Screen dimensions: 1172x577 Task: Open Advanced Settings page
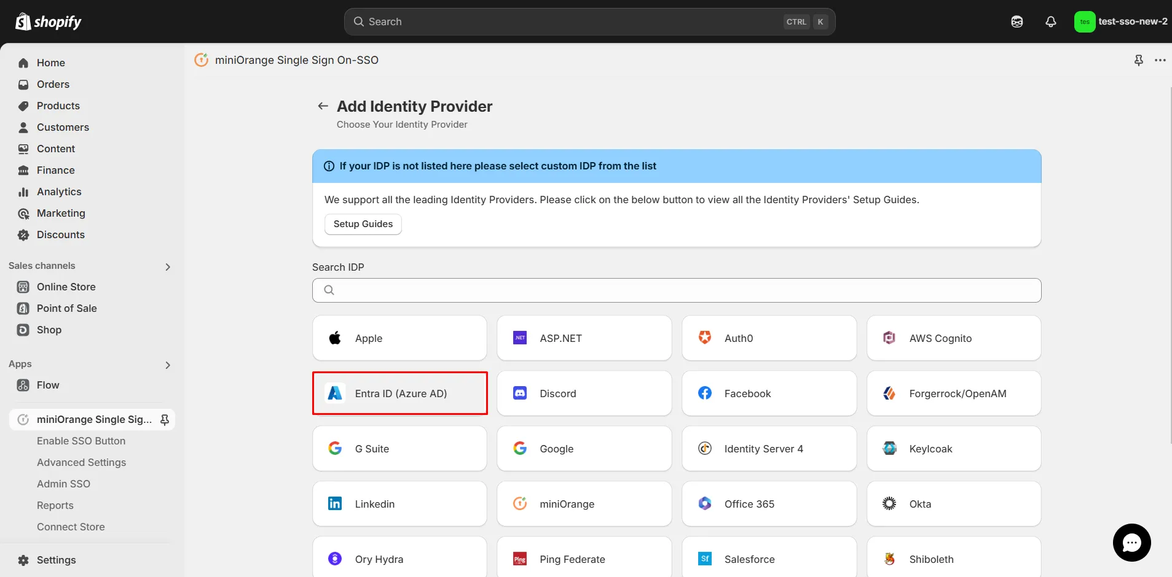(81, 462)
